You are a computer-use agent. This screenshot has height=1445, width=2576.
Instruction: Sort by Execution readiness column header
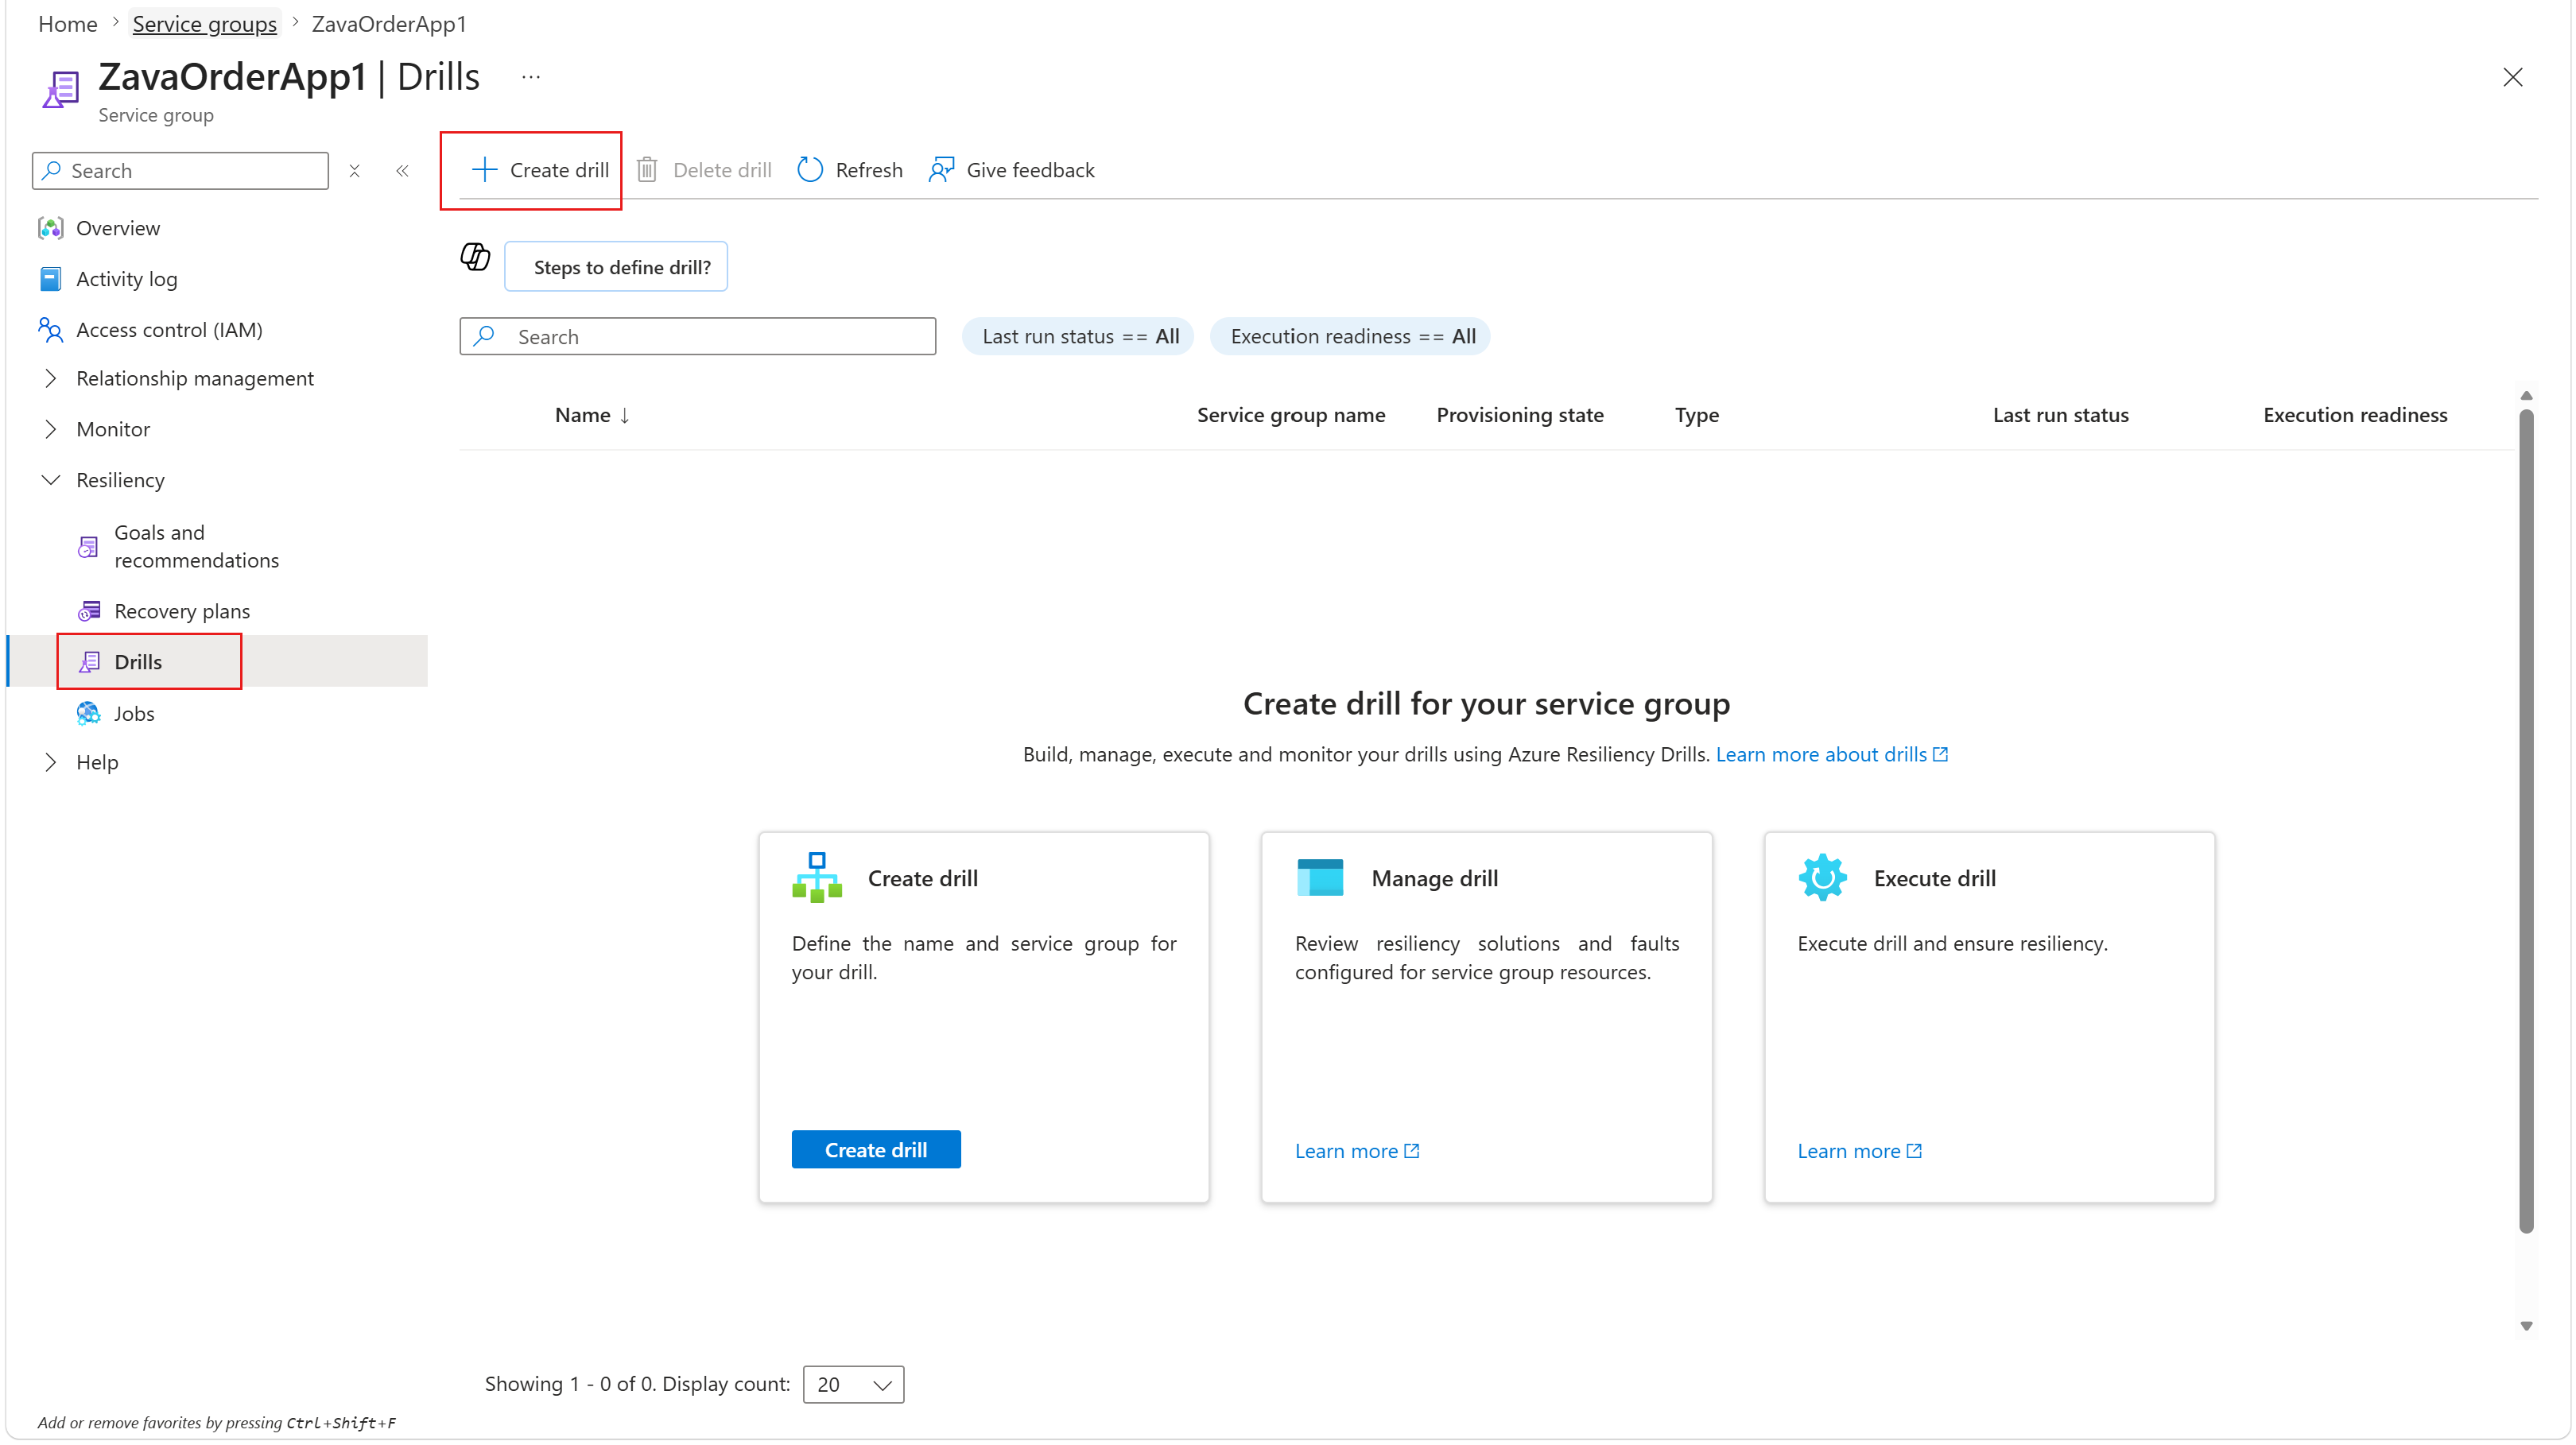click(2355, 415)
